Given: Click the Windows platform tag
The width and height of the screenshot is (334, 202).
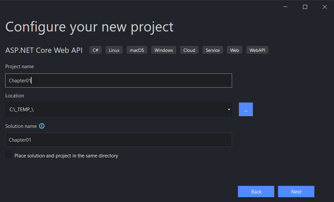Looking at the screenshot, I should click(x=164, y=50).
